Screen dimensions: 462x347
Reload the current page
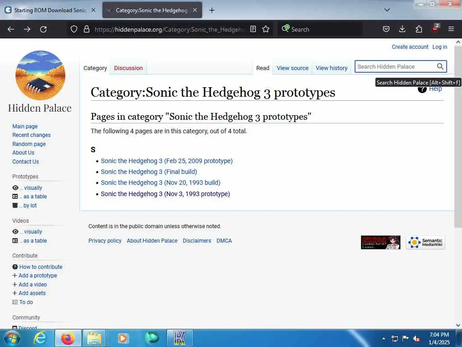tap(43, 29)
